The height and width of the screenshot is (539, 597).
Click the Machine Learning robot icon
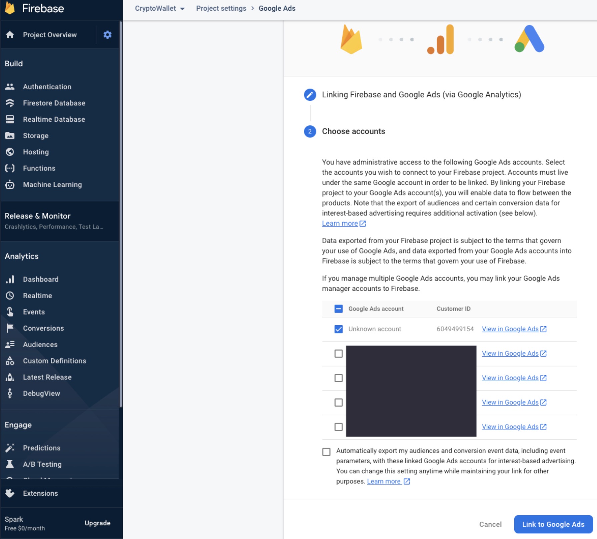click(x=10, y=185)
